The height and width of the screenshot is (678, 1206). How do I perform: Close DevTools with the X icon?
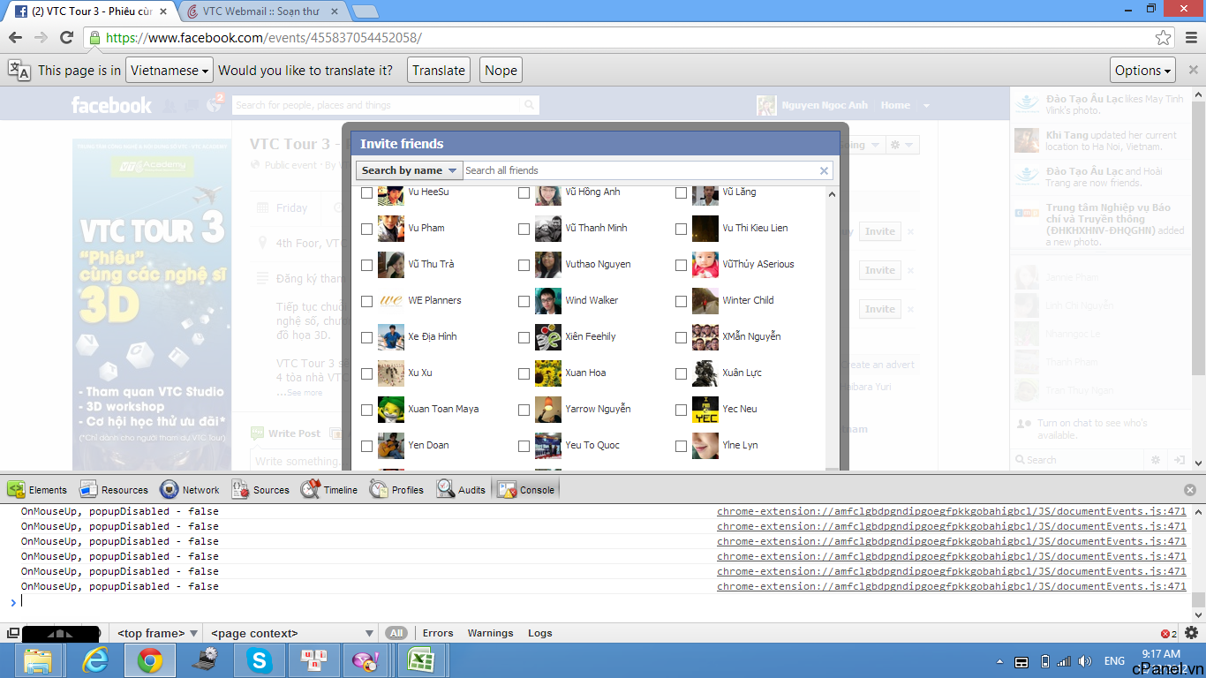click(x=1190, y=490)
